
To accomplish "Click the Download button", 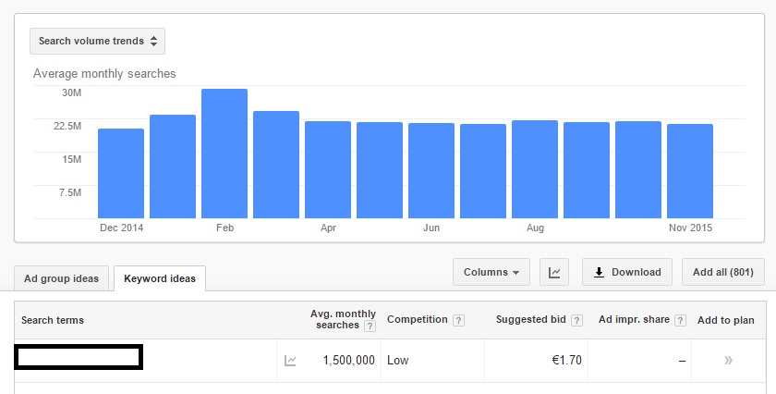I will click(627, 272).
